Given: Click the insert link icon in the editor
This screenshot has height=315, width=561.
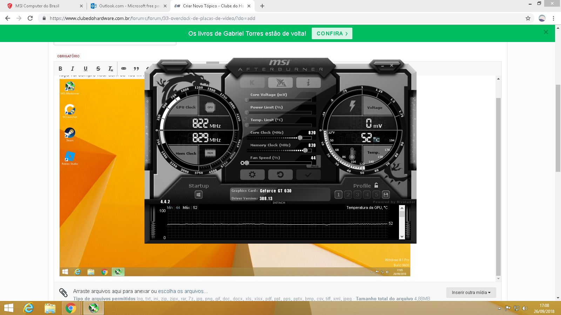Looking at the screenshot, I should click(124, 69).
